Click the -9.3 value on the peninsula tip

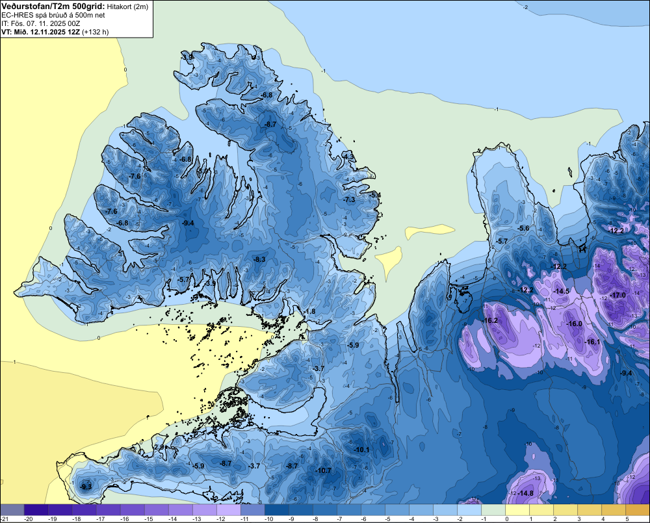[x=86, y=487]
